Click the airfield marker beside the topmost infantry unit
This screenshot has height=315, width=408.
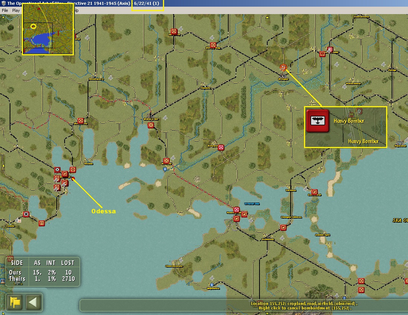[181, 29]
